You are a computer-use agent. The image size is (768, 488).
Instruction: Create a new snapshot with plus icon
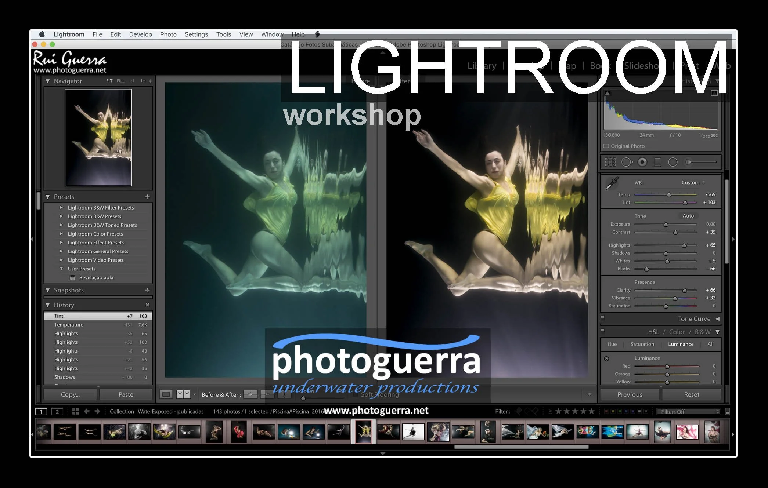(147, 290)
